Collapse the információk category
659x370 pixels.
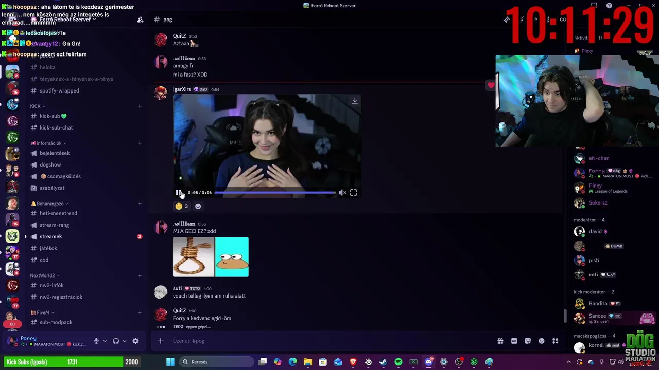tap(48, 143)
